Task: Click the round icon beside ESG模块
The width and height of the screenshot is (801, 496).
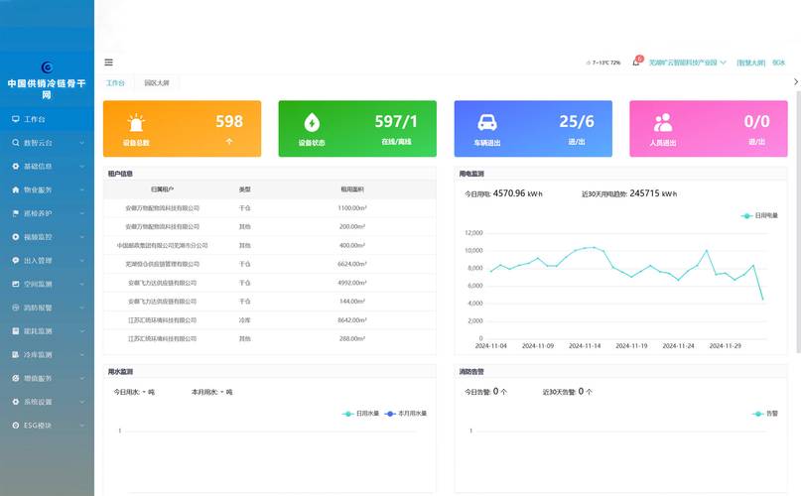Action: (x=16, y=425)
